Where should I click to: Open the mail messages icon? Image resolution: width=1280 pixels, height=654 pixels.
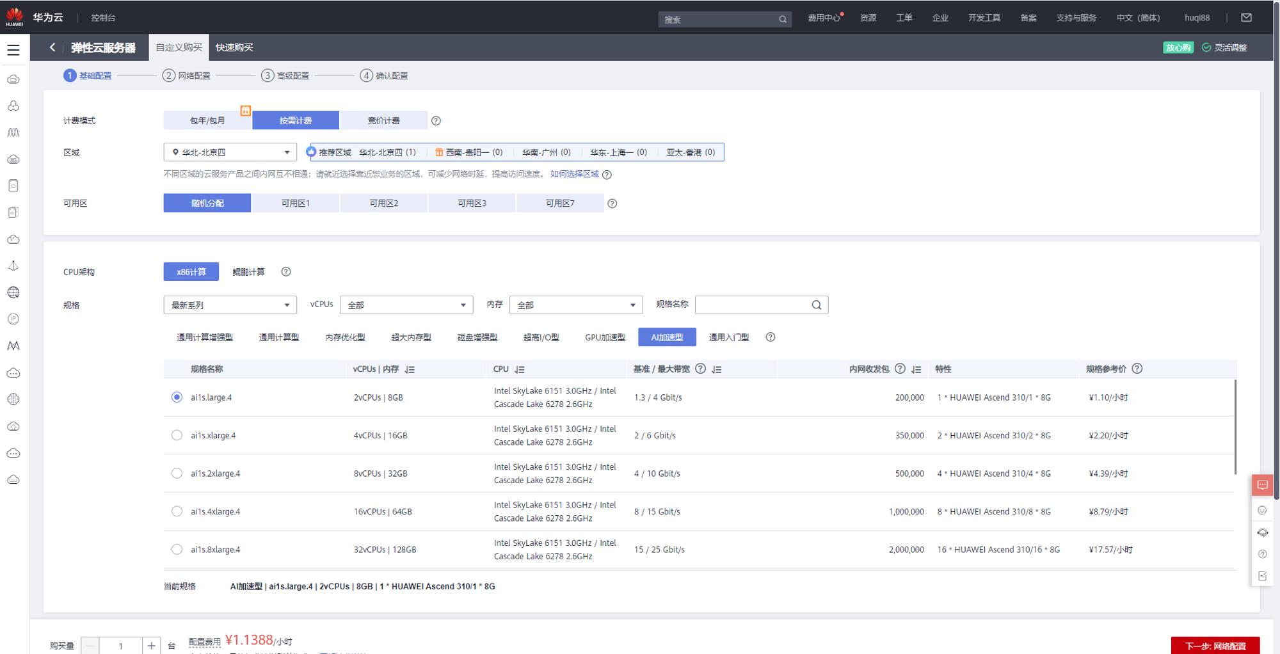coord(1246,18)
